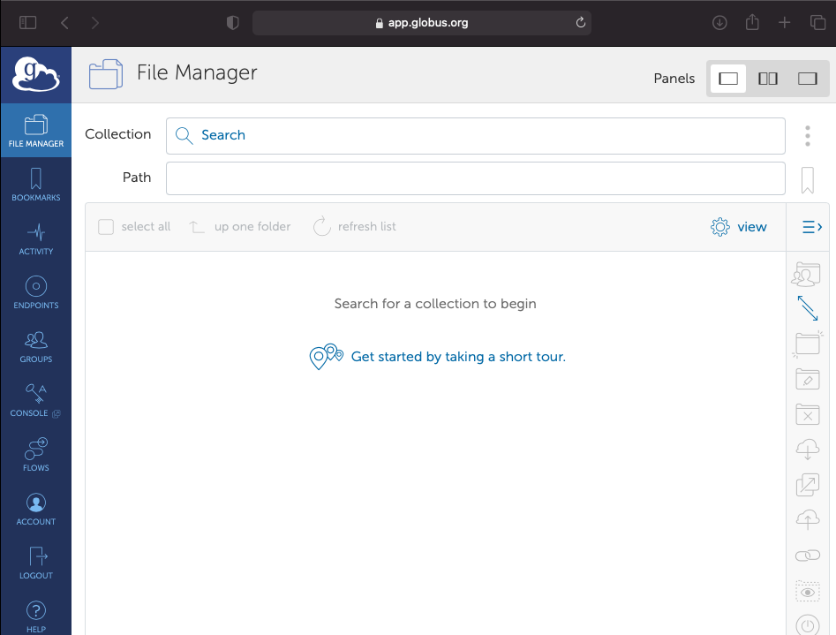Toggle Show Hidden Items eye icon

(807, 591)
